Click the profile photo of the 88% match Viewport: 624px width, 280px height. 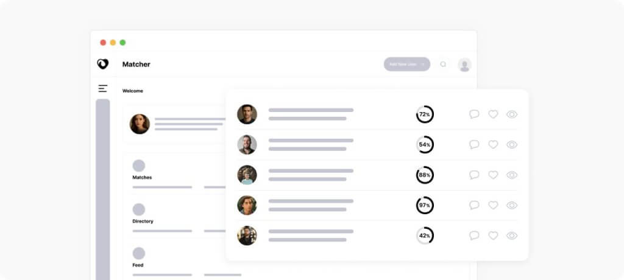coord(247,175)
